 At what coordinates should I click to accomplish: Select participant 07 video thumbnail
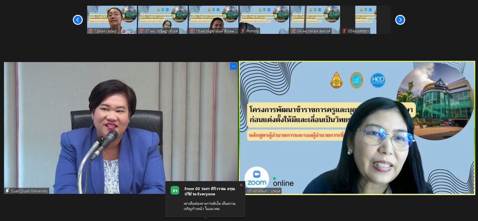[x=163, y=20]
